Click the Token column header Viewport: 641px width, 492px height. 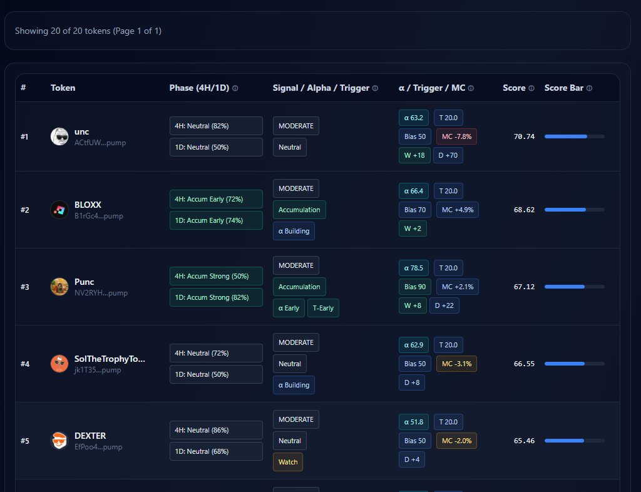tap(63, 88)
